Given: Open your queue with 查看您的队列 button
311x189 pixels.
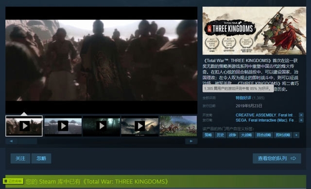Looking at the screenshot, I should coord(277,158).
